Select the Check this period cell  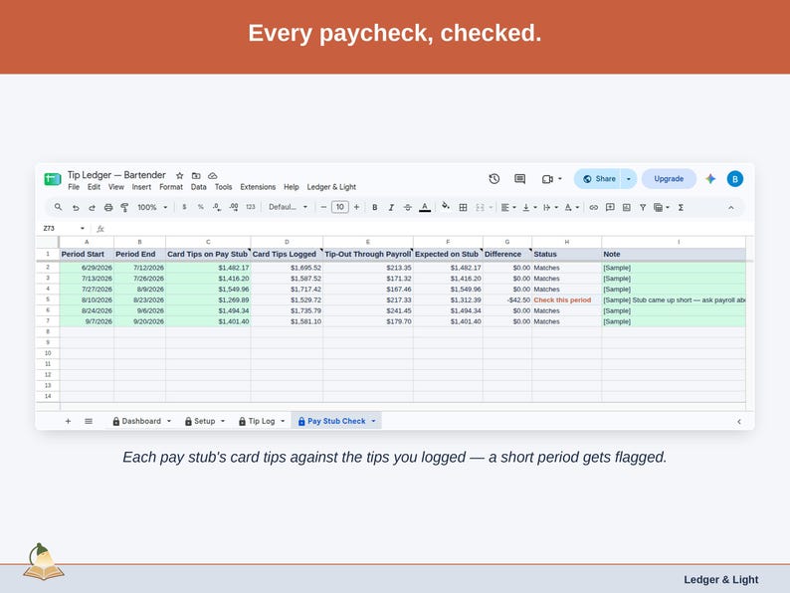point(567,299)
